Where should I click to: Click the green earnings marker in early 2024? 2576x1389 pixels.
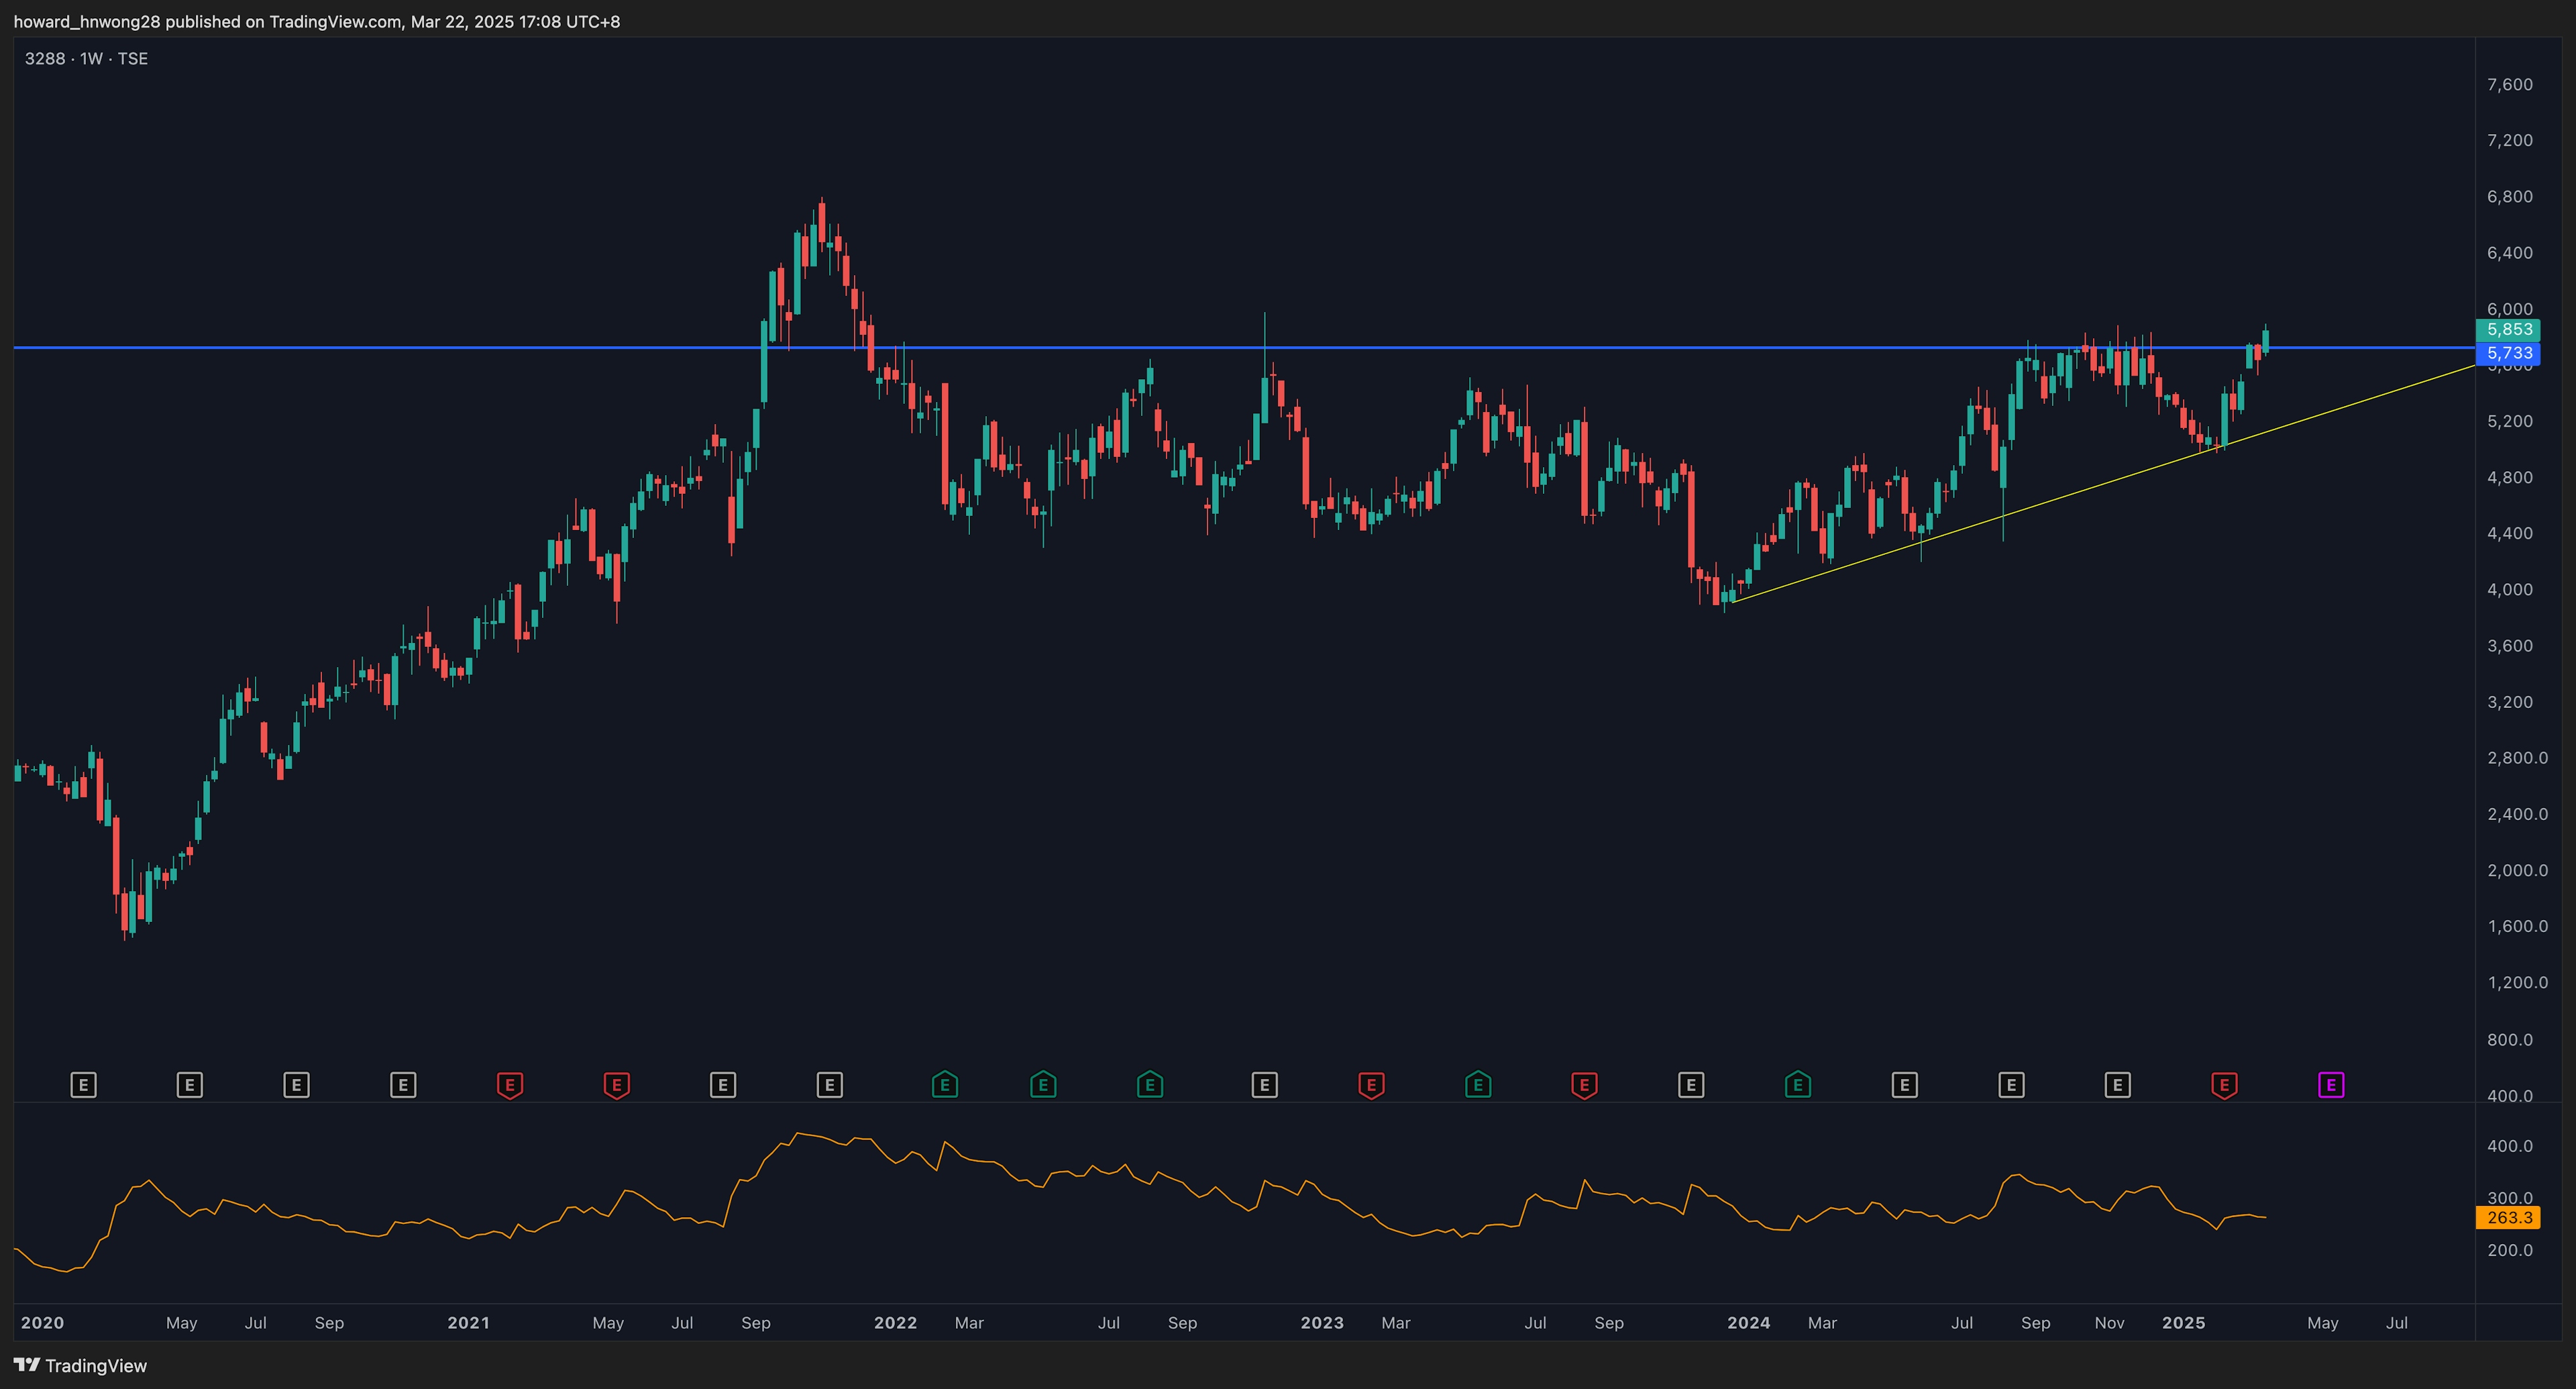1797,1085
